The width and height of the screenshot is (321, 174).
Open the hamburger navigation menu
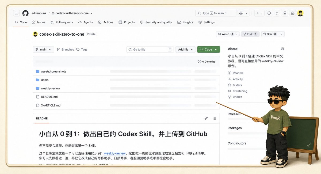pyautogui.click(x=17, y=13)
